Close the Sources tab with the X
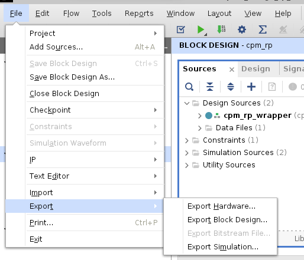304x260 pixels. (232, 70)
